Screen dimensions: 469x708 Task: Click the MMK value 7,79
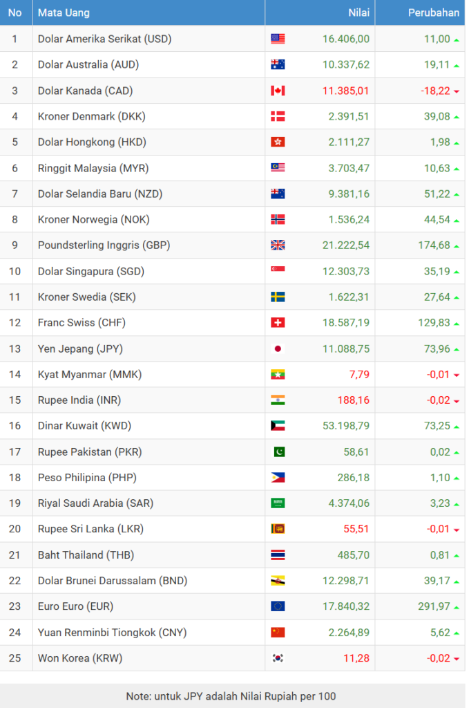359,374
